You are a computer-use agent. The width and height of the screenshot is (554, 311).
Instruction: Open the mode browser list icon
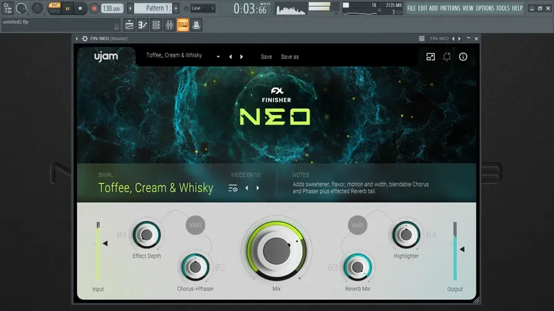(x=233, y=188)
